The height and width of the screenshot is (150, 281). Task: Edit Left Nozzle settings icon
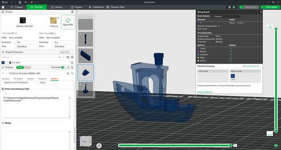pos(16,33)
